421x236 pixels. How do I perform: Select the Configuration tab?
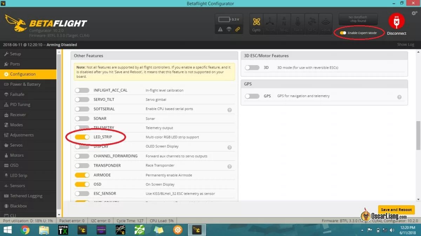click(x=28, y=74)
